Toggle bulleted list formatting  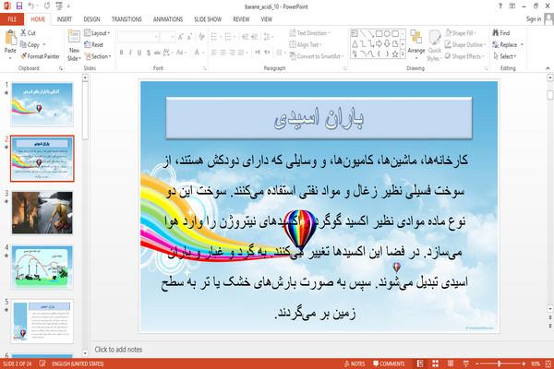(215, 36)
